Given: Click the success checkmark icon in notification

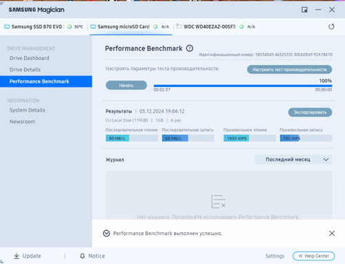Looking at the screenshot, I should (x=106, y=233).
